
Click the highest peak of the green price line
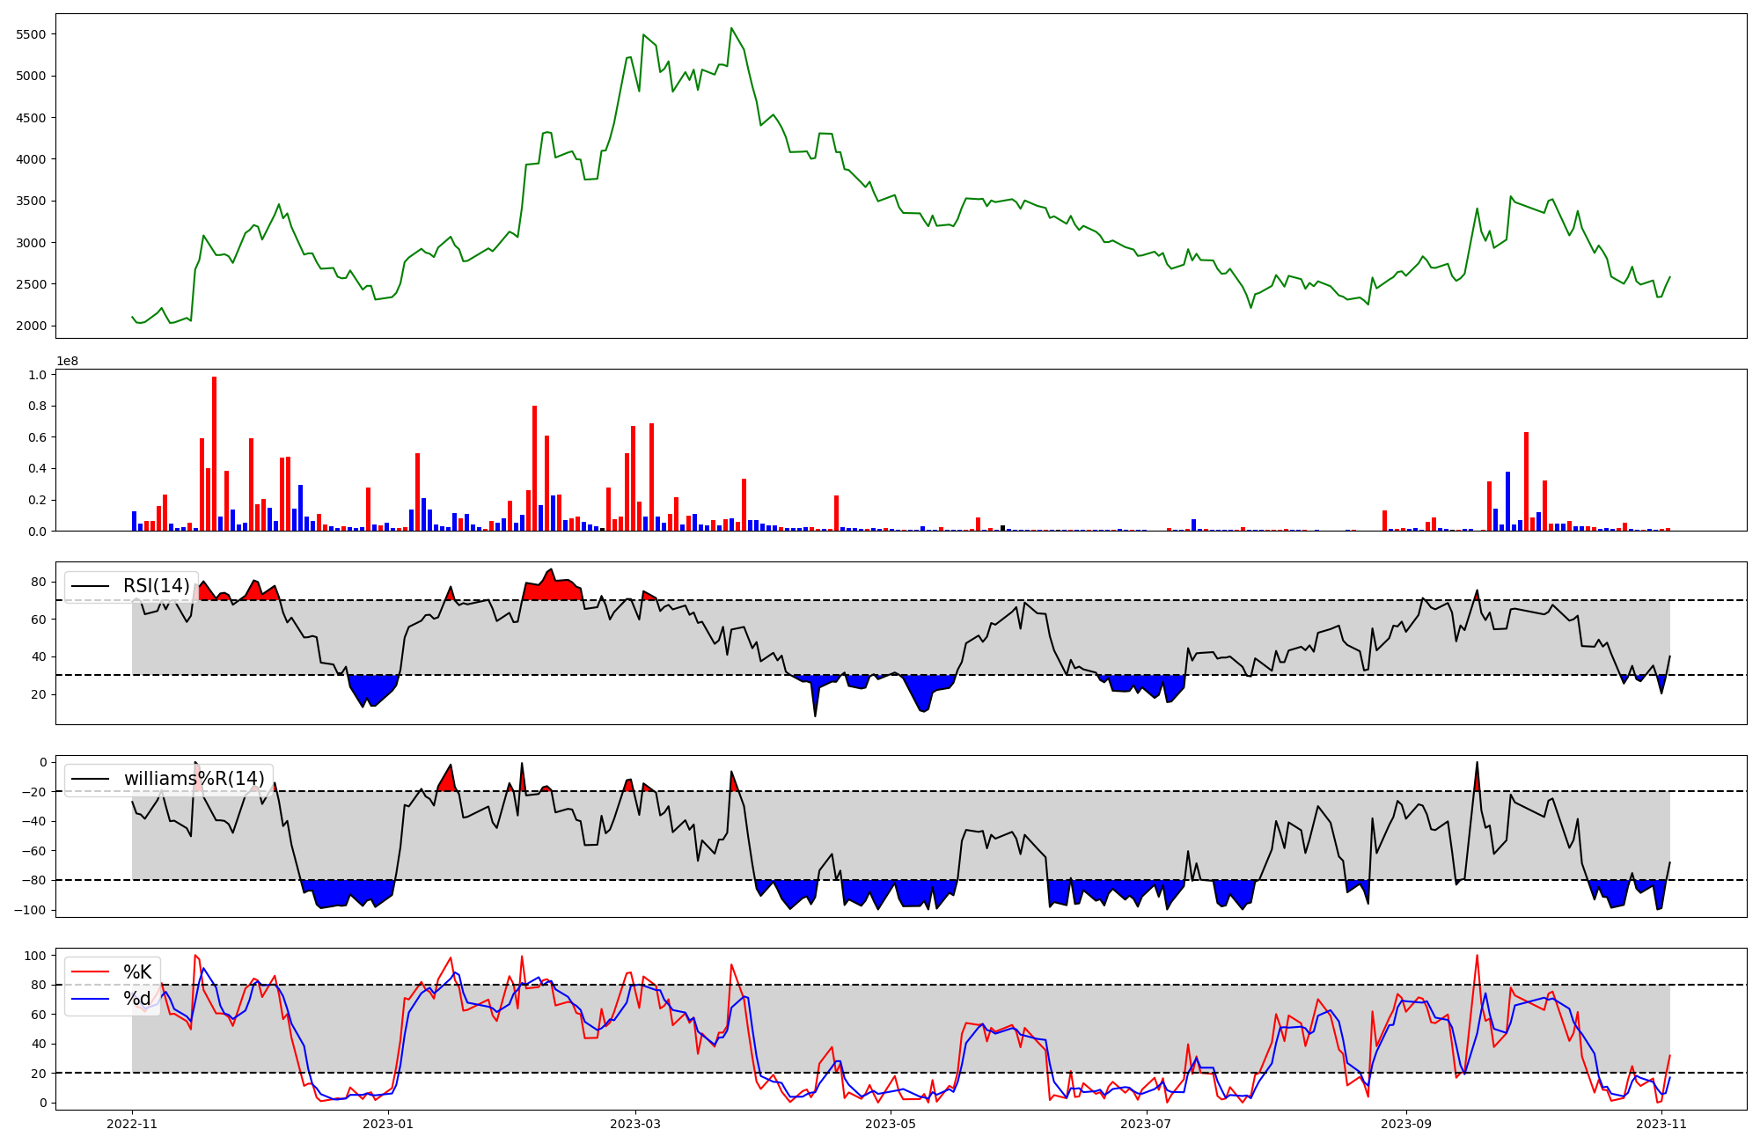[731, 29]
